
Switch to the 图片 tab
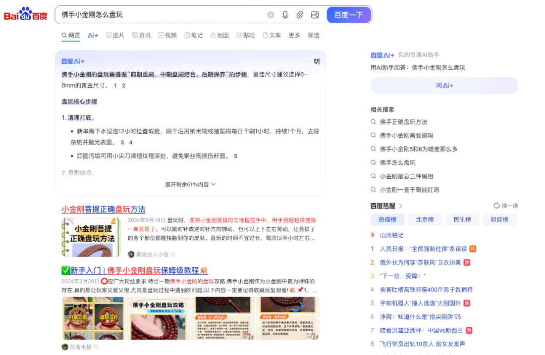[115, 35]
